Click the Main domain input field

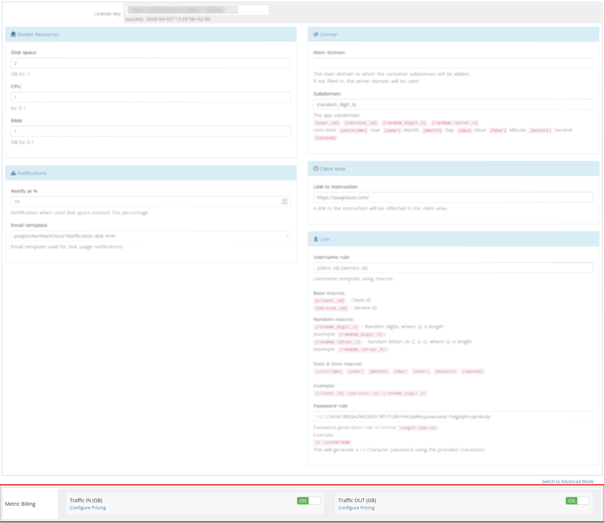click(453, 63)
